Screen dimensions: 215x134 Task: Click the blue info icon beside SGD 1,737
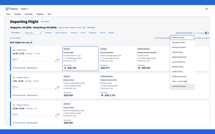(102, 95)
